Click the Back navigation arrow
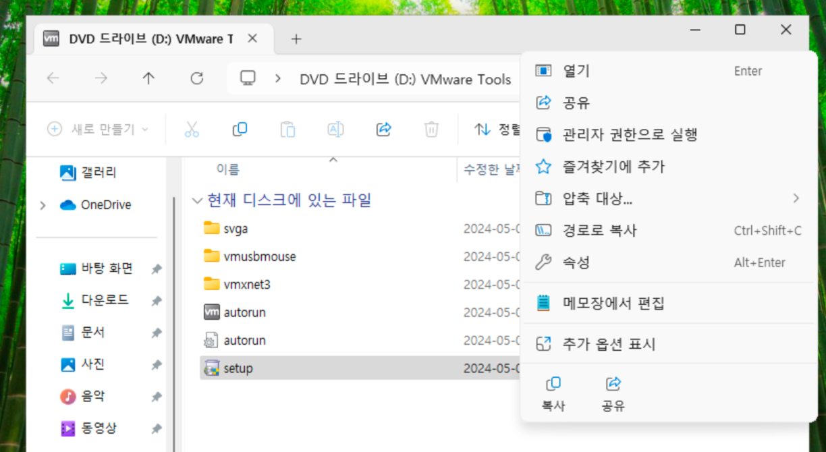The width and height of the screenshot is (826, 452). (53, 78)
